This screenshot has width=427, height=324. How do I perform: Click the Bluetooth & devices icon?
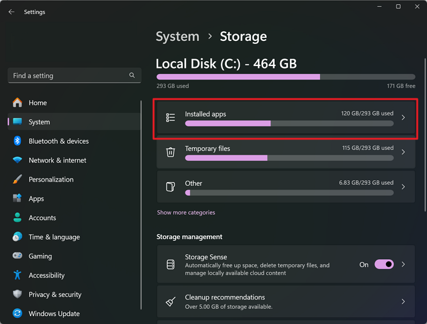tap(17, 141)
